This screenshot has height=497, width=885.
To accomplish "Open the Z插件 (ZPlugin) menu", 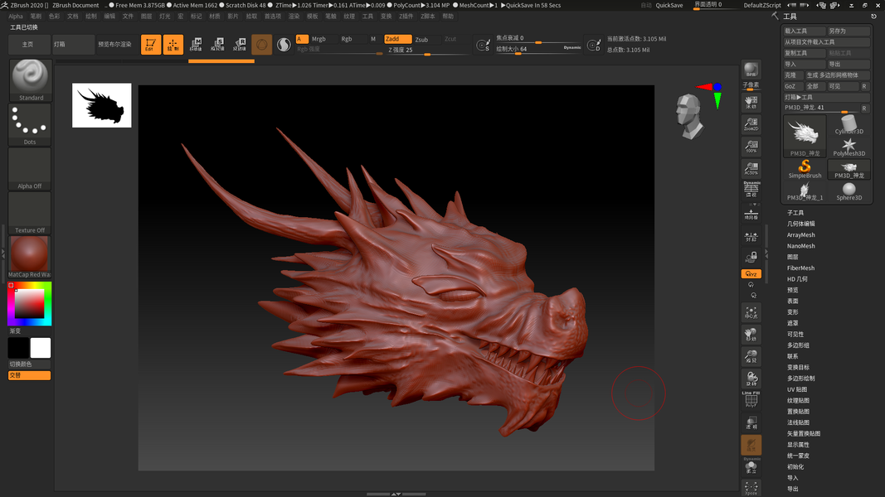I will (x=406, y=16).
